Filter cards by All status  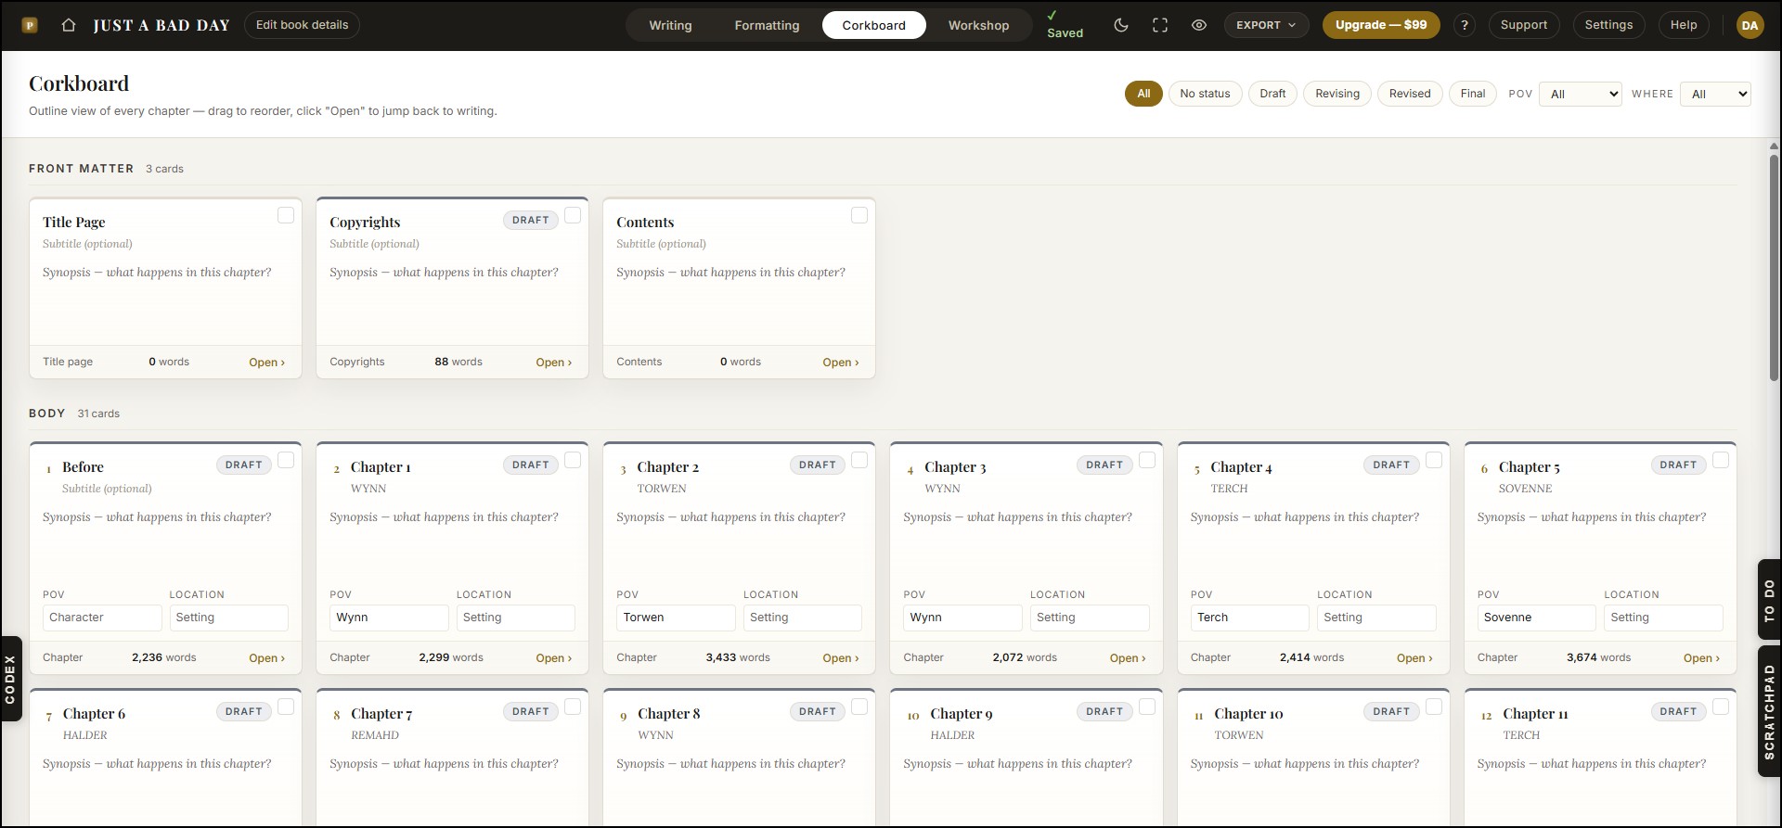coord(1143,94)
